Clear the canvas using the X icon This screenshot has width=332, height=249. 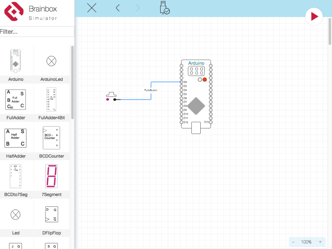(91, 8)
